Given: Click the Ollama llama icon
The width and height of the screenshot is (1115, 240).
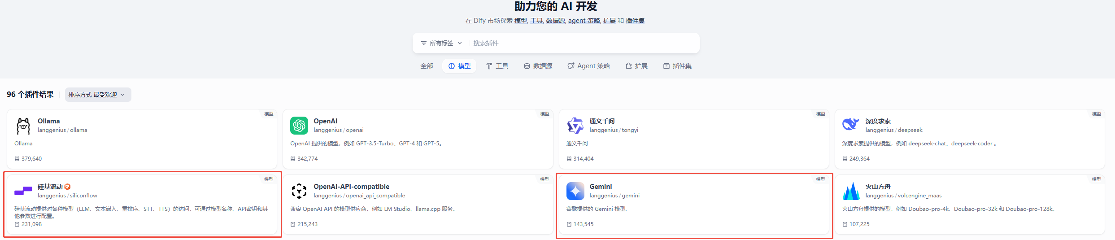Looking at the screenshot, I should pyautogui.click(x=23, y=126).
